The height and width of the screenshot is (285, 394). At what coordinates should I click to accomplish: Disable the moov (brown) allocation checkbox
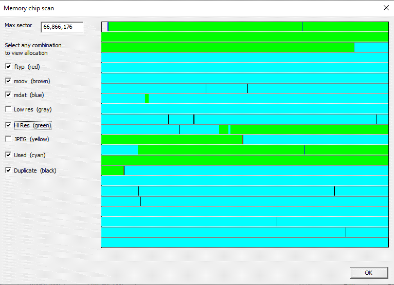point(8,81)
